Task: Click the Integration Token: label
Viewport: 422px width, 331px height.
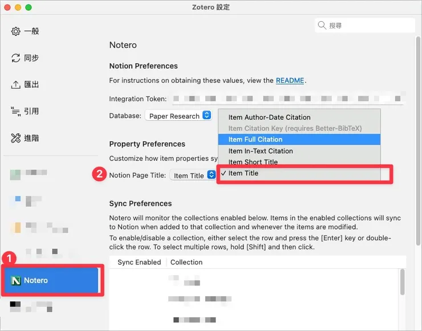Action: pyautogui.click(x=138, y=99)
